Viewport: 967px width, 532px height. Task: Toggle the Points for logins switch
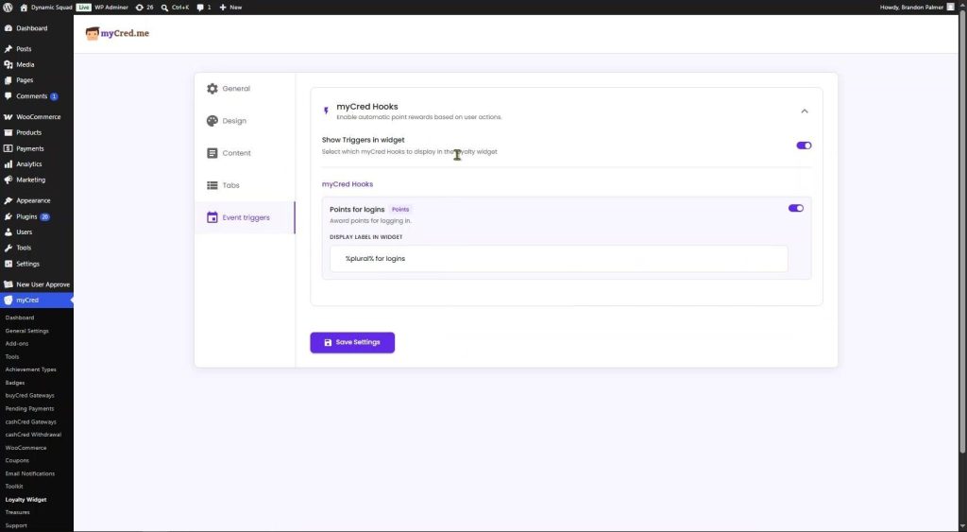(795, 209)
